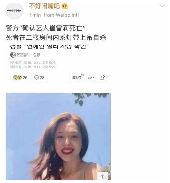Screen dimensions: 170x183
Task: Tap the share arrow icon
Action: tap(102, 77)
